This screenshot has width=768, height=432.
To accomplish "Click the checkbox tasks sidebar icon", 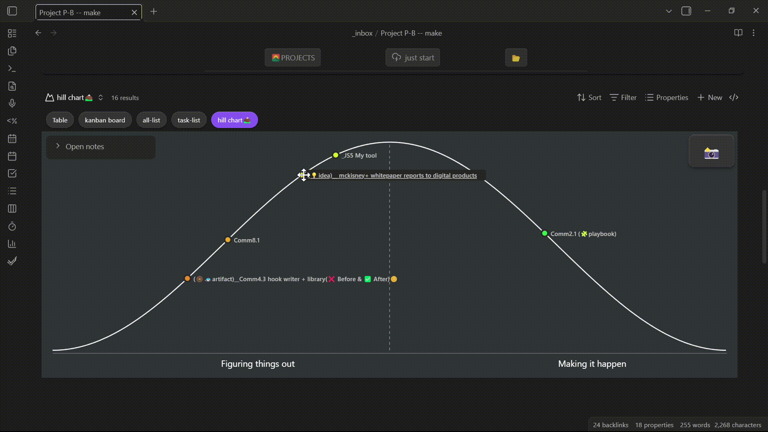I will (x=12, y=173).
